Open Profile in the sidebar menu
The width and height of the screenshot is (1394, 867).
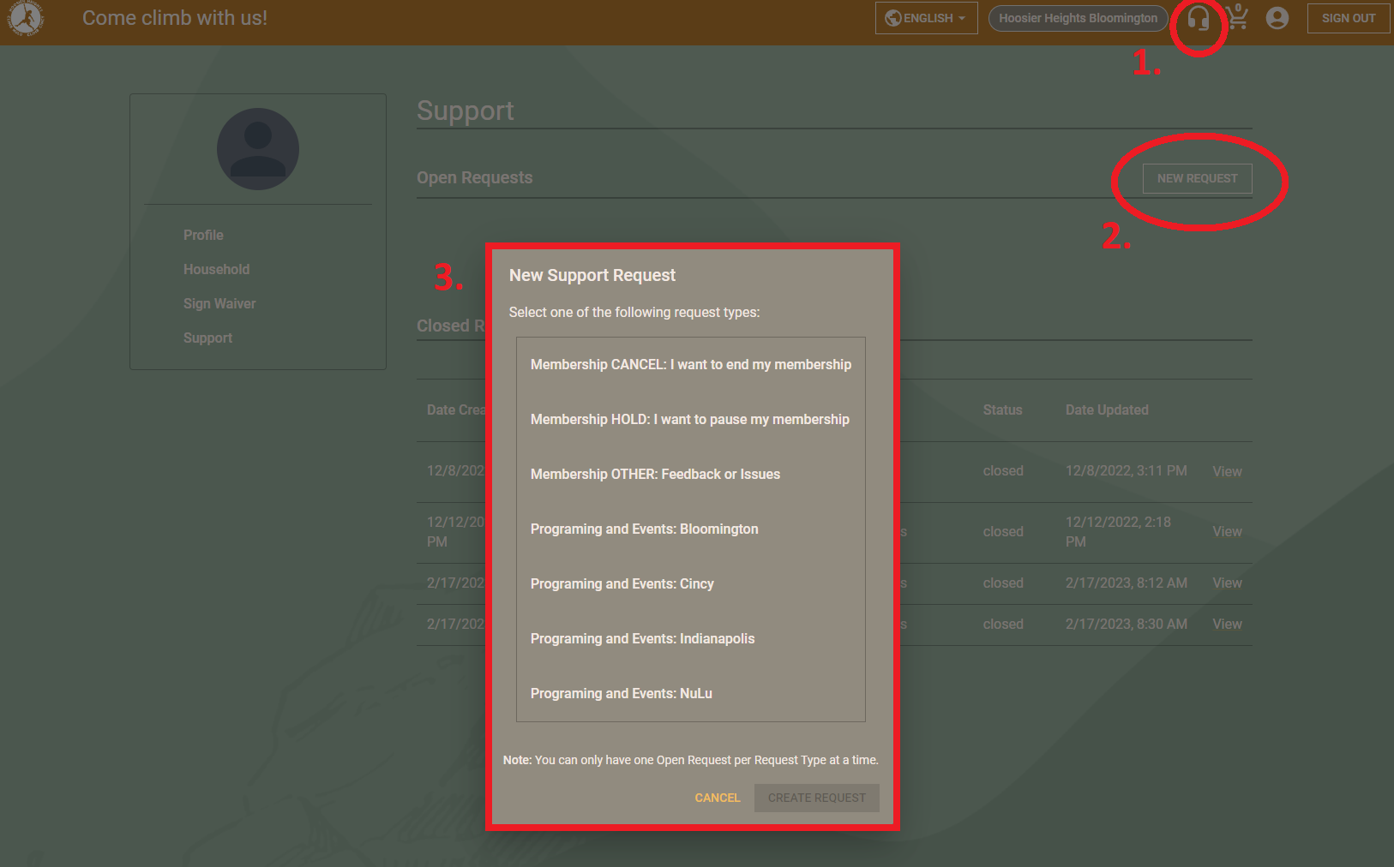coord(203,235)
